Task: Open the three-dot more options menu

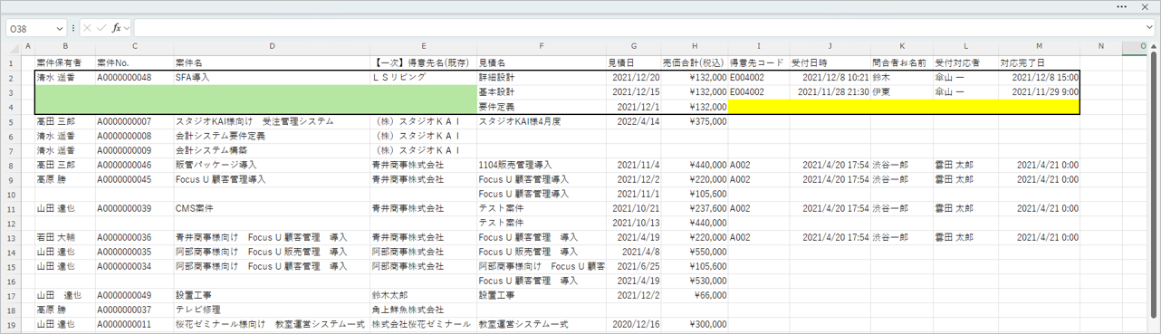Action: pyautogui.click(x=1123, y=6)
